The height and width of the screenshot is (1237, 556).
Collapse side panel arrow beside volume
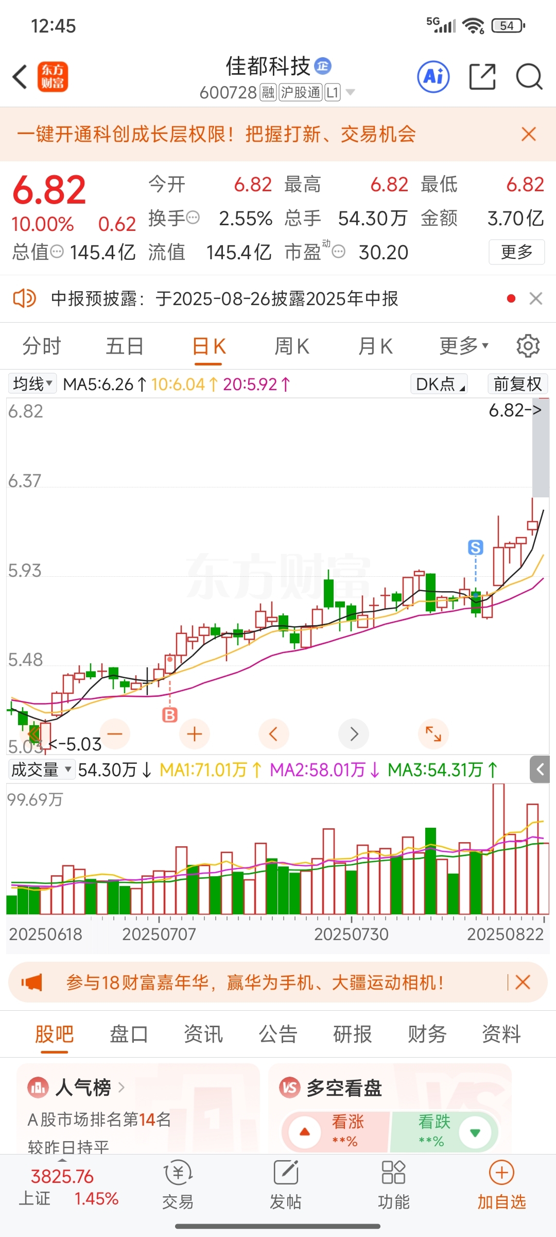click(x=540, y=770)
